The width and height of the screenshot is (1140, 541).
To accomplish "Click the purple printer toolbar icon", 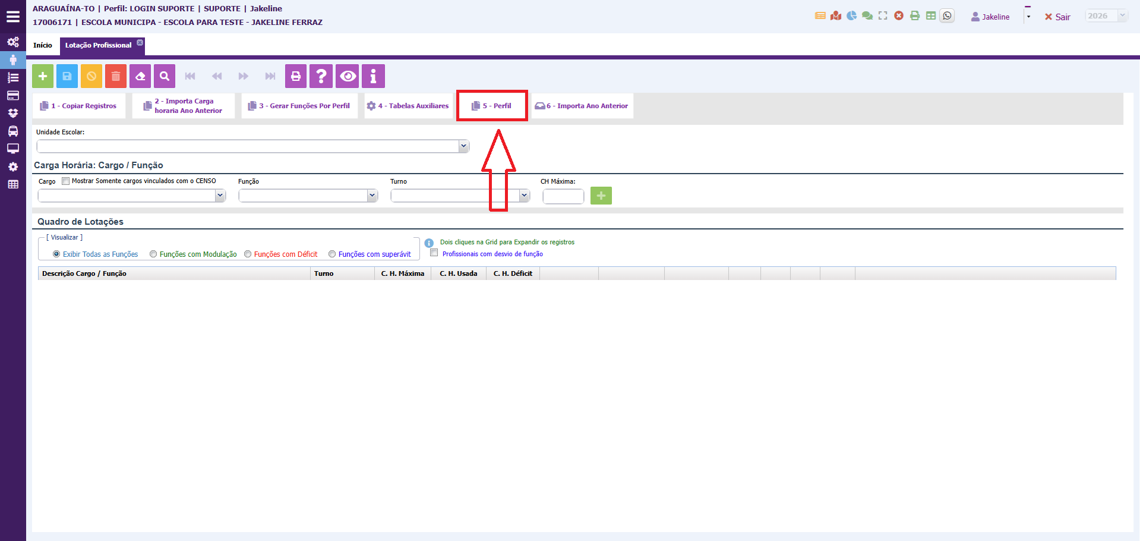I will coord(296,76).
